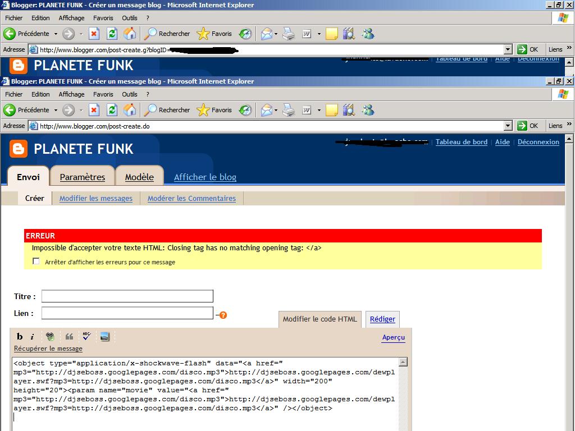This screenshot has height=431, width=575.
Task: Open the address bar dropdown in the front window
Action: [x=508, y=126]
